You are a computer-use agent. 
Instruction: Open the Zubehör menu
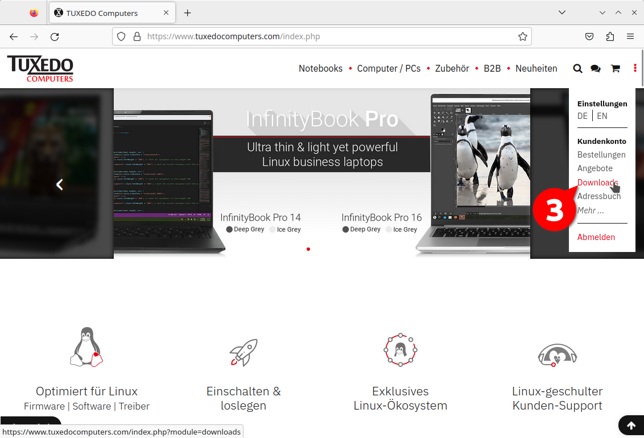click(452, 69)
